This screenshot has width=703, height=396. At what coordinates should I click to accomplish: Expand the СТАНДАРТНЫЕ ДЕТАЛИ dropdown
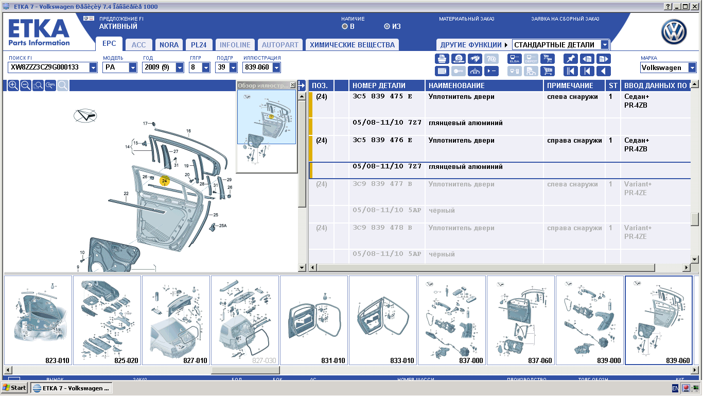click(605, 45)
